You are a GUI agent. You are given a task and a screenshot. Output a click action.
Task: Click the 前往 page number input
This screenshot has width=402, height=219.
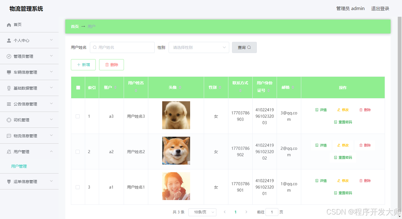[272, 212]
